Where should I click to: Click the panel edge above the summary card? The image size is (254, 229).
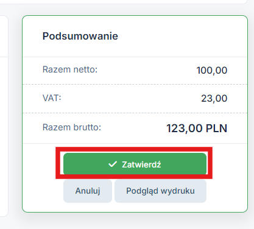coord(122,2)
